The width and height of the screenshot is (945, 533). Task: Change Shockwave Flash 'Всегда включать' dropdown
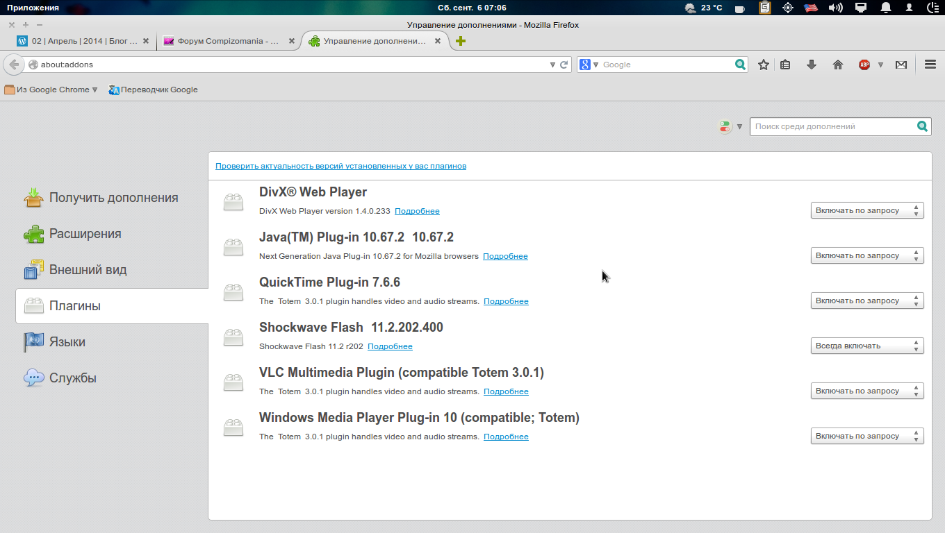866,346
